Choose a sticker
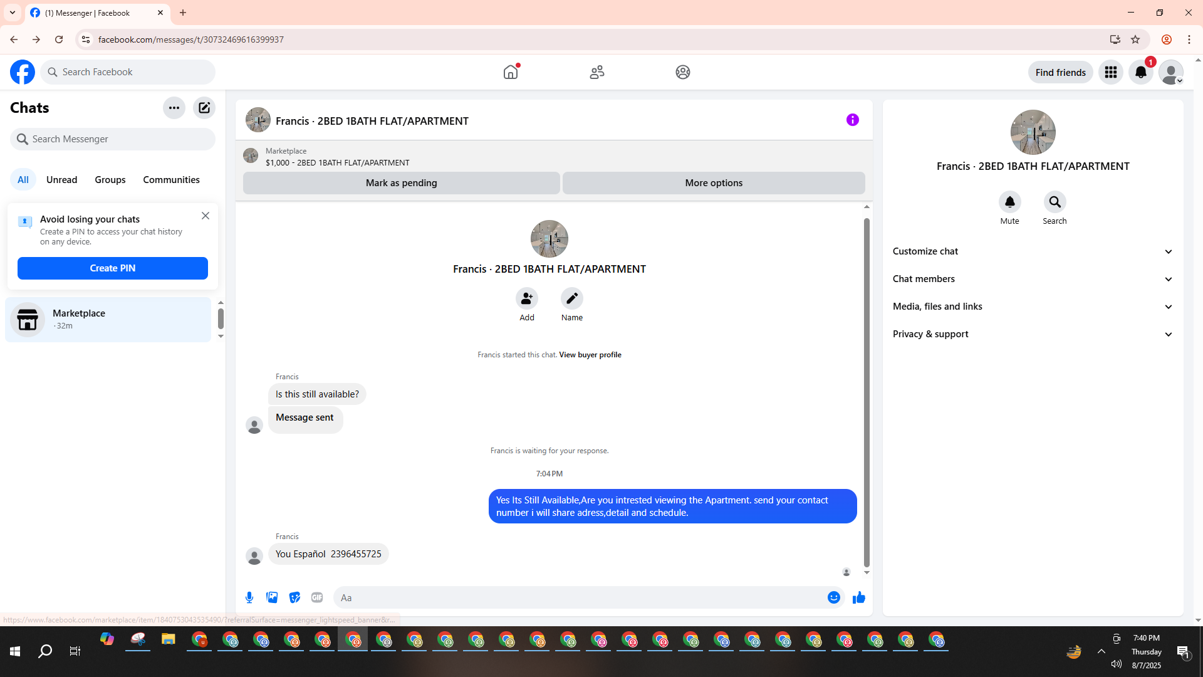 tap(294, 597)
